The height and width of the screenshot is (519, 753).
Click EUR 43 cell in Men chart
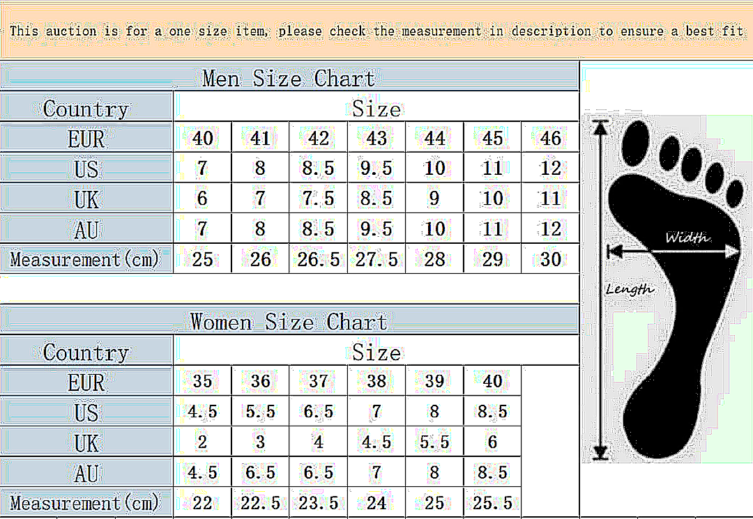(376, 138)
